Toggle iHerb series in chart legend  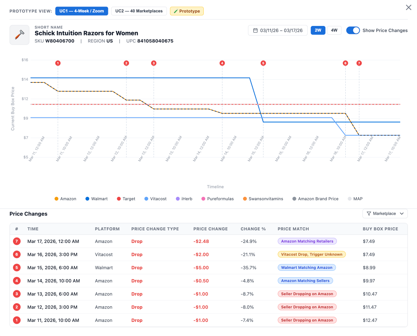point(184,199)
